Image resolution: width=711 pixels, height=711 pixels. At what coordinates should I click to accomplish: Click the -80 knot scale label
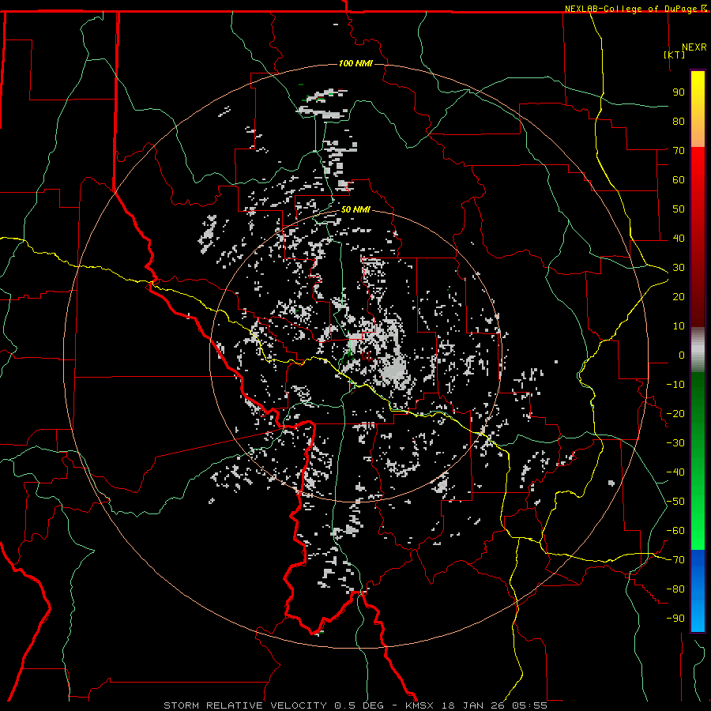tap(675, 589)
